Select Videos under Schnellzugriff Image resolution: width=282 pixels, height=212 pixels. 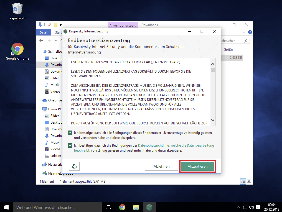[52, 91]
